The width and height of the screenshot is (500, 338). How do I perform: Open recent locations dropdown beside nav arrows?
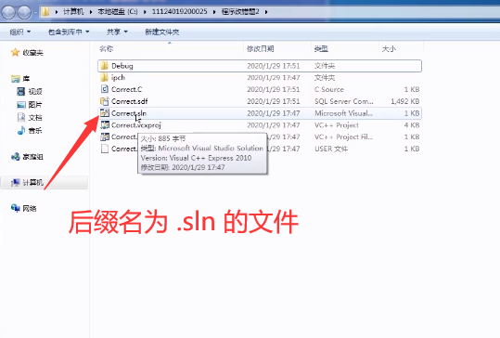pyautogui.click(x=35, y=13)
